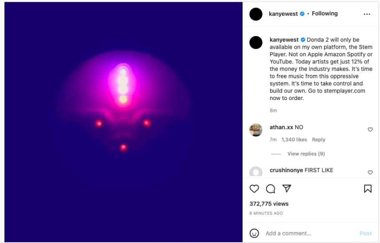
Task: Open the three-dot more options menu
Action: click(x=367, y=14)
